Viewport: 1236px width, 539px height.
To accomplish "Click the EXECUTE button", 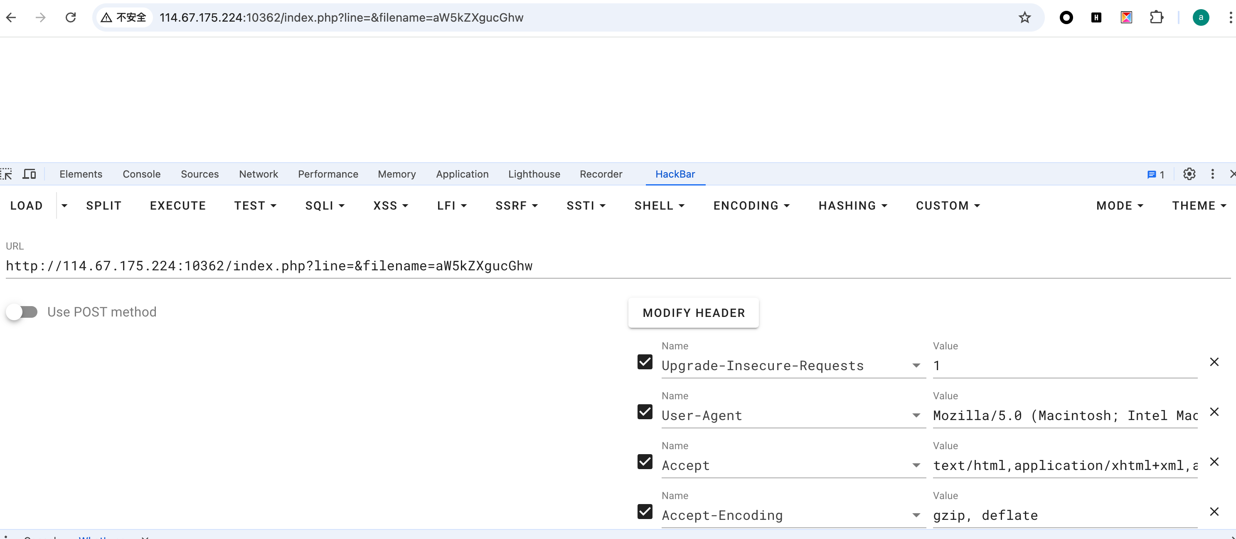I will pyautogui.click(x=177, y=206).
